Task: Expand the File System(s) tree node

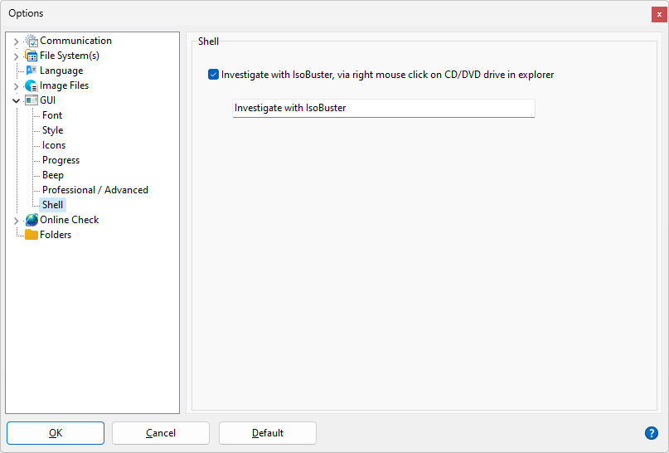Action: [17, 56]
